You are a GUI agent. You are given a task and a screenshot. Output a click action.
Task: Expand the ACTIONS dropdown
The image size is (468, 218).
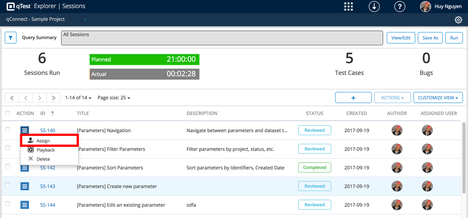(393, 98)
